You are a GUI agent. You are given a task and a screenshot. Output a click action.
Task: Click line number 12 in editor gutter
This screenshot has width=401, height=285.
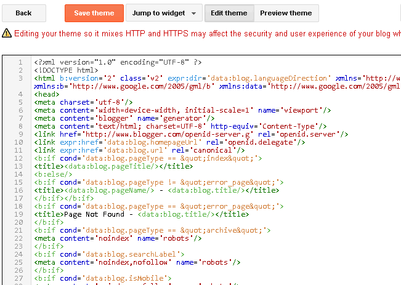pyautogui.click(x=18, y=158)
